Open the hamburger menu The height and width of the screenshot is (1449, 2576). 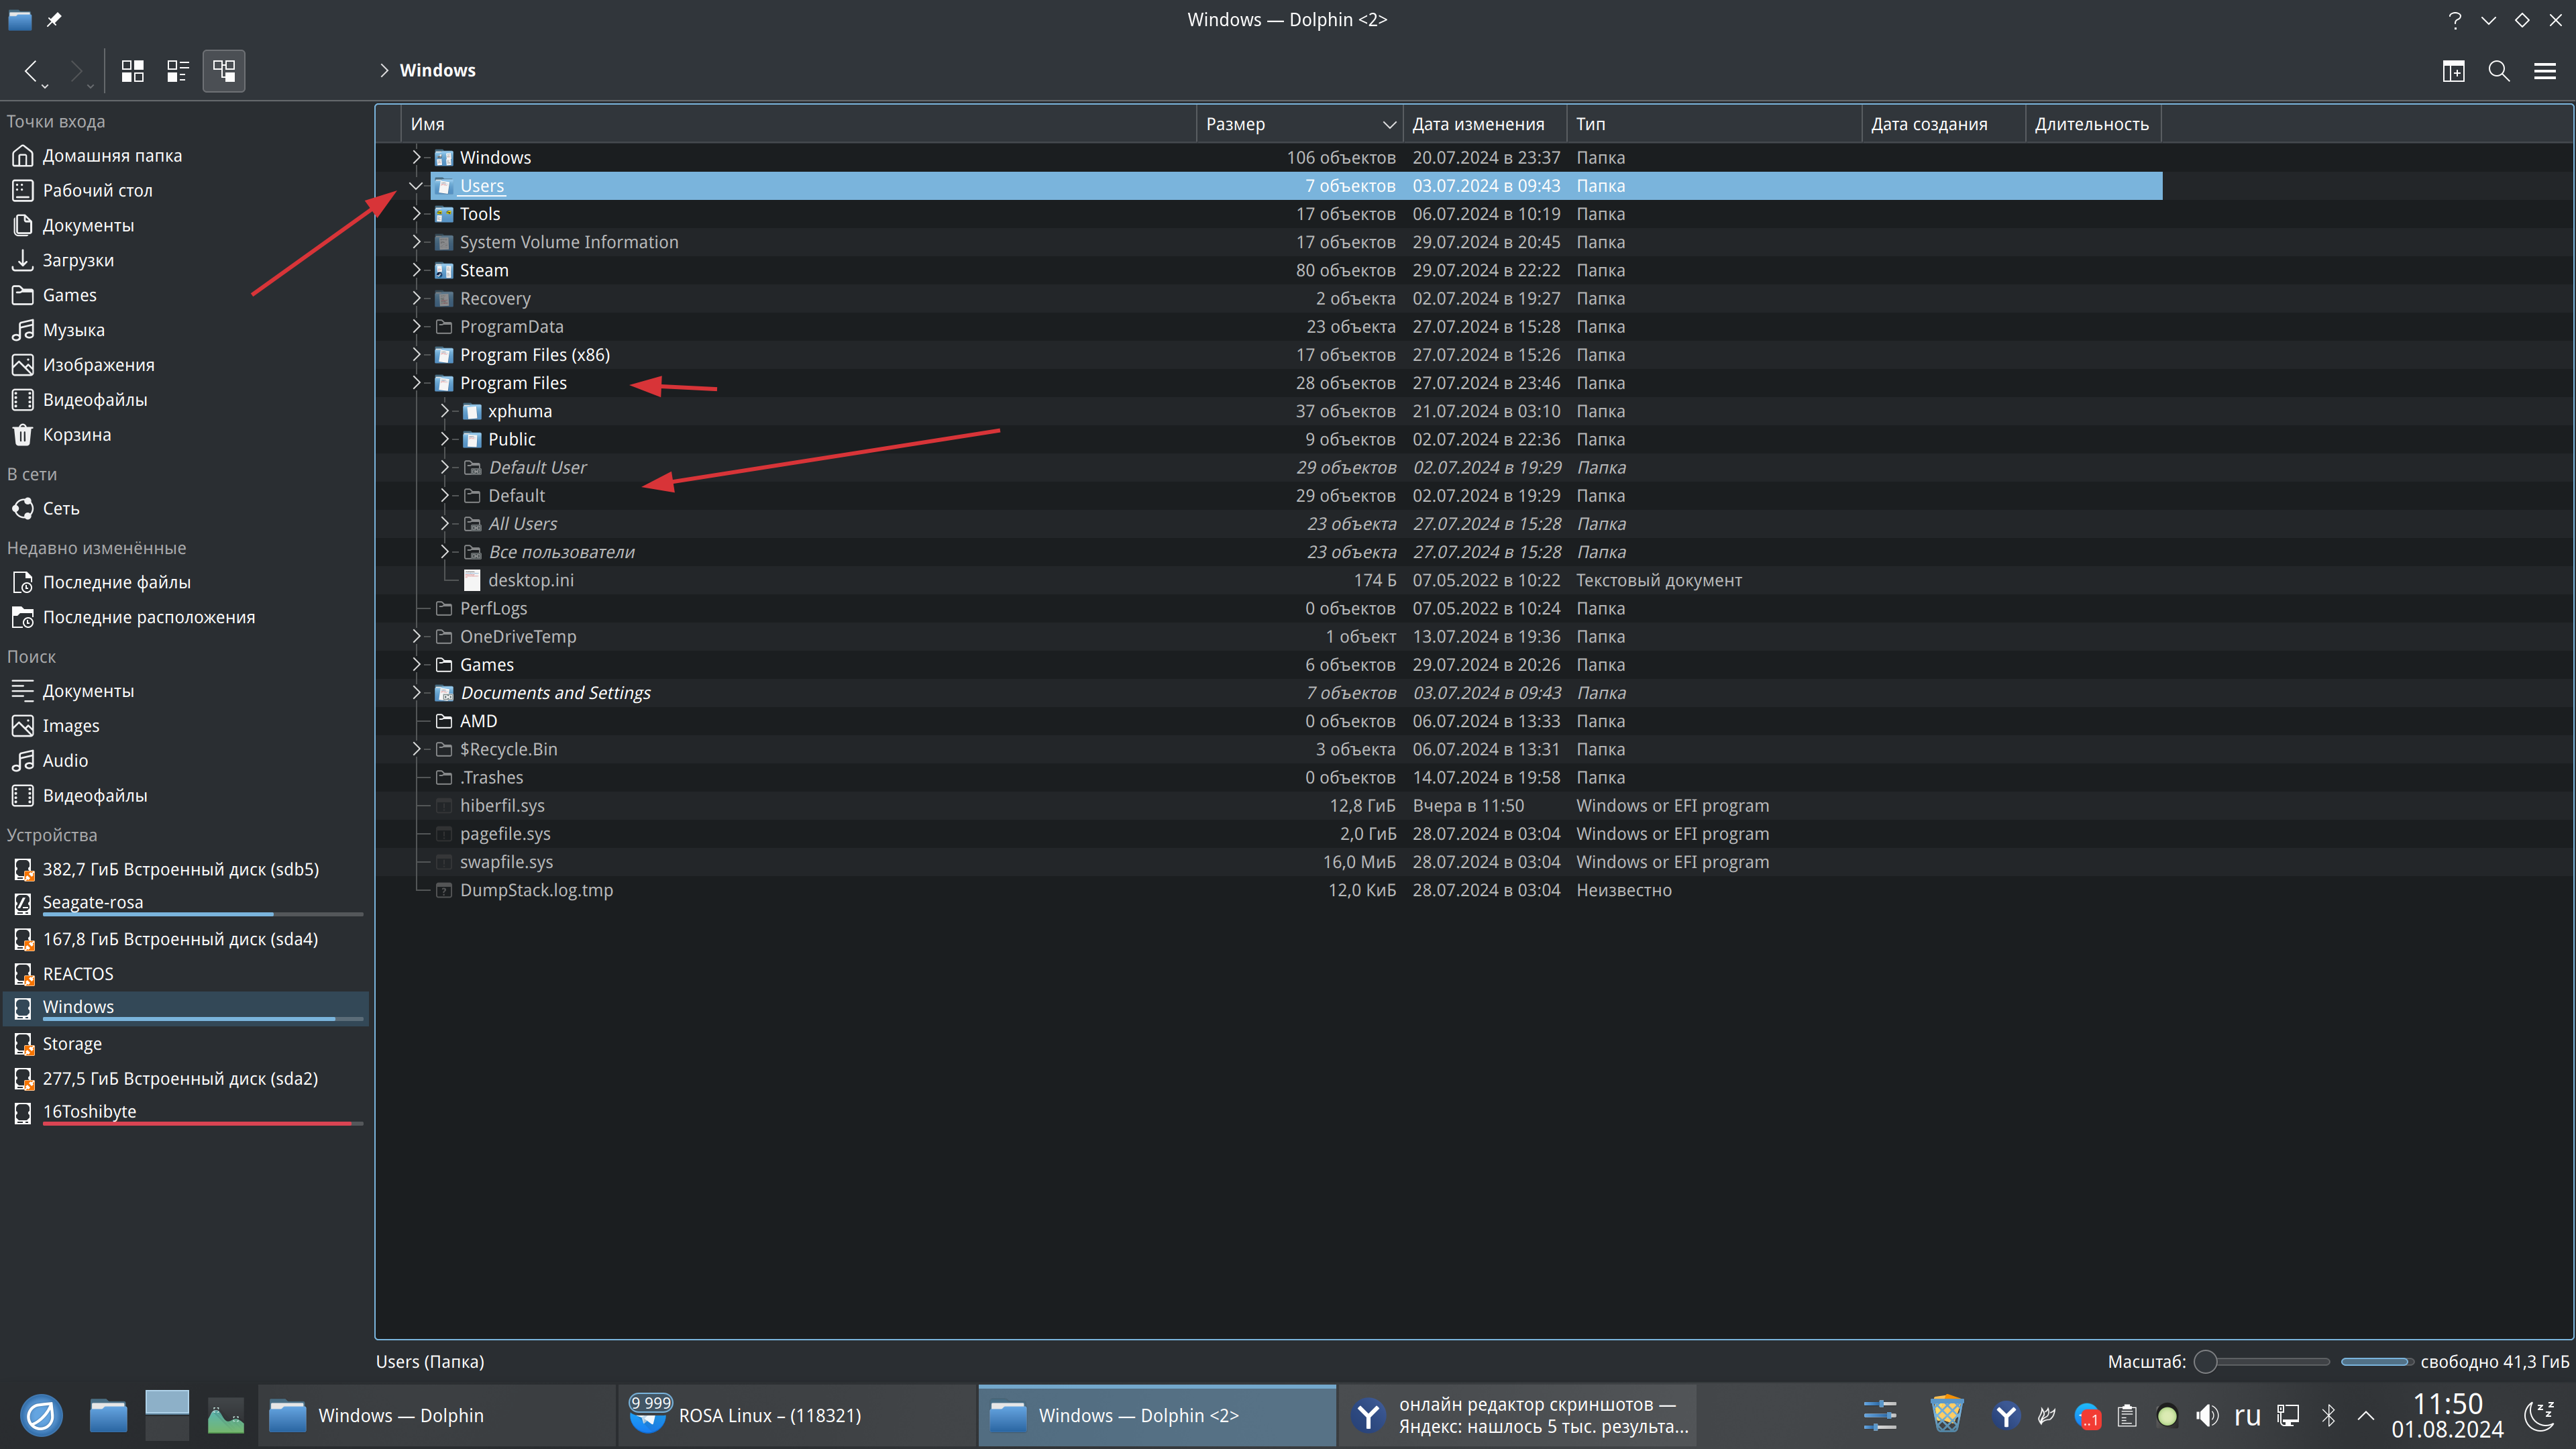2545,71
